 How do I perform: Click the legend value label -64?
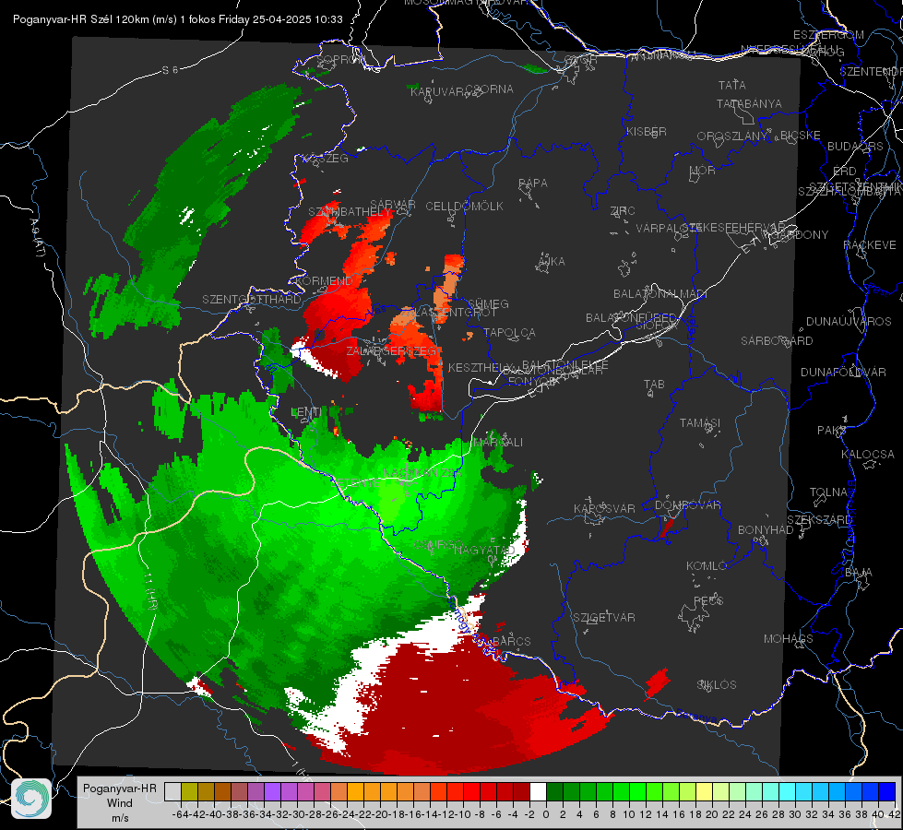(x=181, y=814)
